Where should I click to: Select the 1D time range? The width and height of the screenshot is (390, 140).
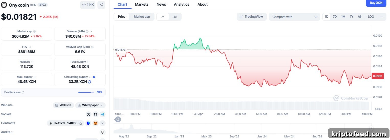click(x=327, y=17)
